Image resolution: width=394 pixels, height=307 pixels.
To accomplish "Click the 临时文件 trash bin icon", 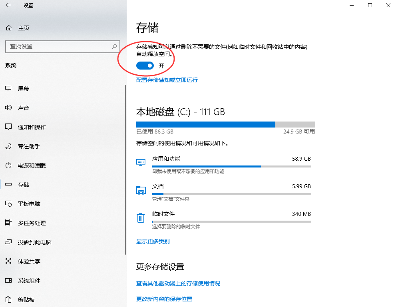I will click(141, 217).
